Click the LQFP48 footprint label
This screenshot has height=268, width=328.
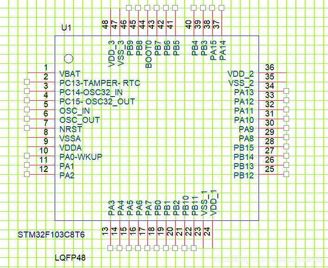[x=70, y=258]
